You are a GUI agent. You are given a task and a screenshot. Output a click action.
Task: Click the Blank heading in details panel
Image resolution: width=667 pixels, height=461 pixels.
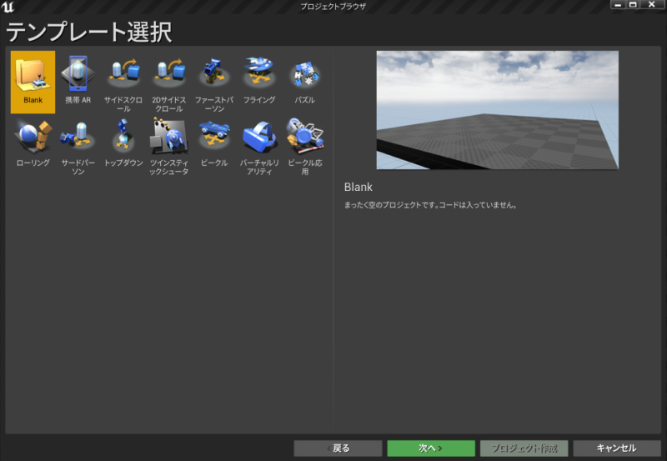359,187
